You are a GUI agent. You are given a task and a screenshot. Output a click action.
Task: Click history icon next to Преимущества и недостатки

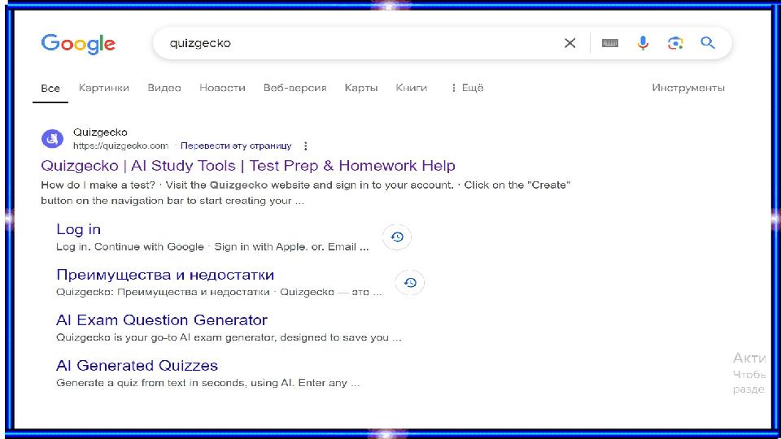410,283
